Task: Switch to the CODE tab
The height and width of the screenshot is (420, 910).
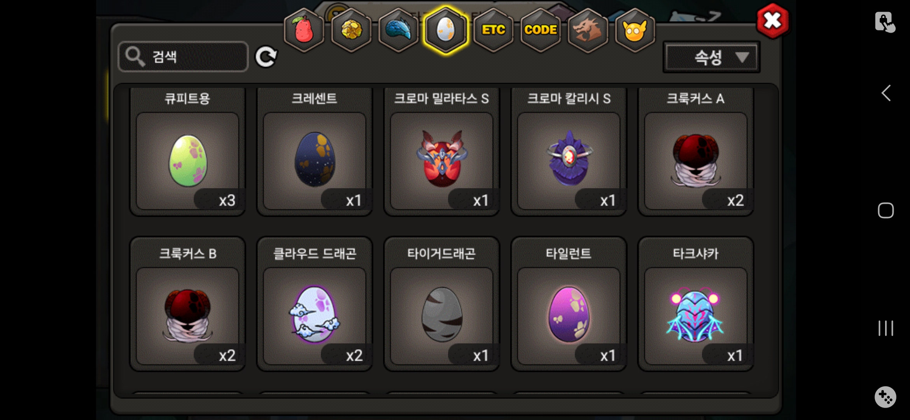Action: 541,30
